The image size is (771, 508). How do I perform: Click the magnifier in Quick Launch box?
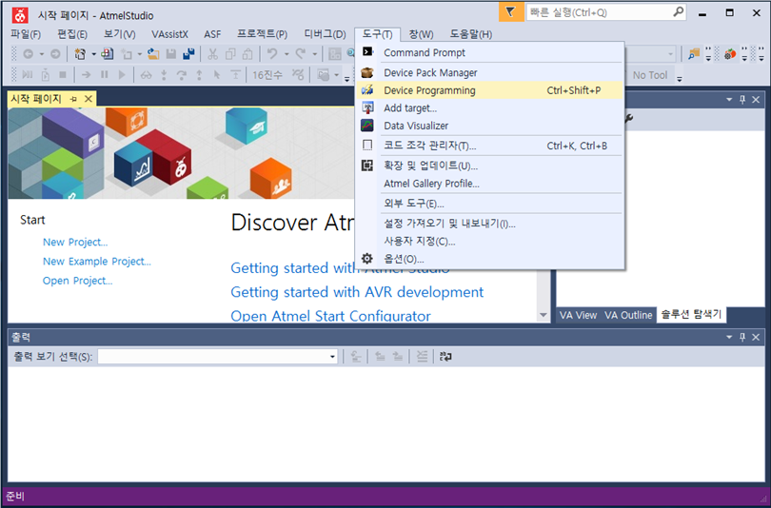coord(679,11)
